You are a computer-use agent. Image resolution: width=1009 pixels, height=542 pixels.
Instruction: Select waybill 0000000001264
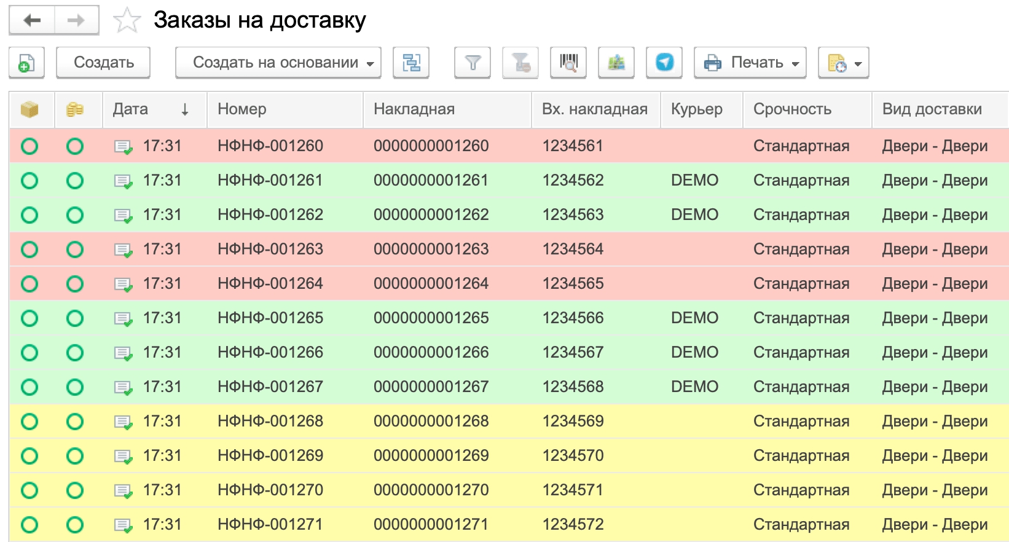(x=431, y=284)
